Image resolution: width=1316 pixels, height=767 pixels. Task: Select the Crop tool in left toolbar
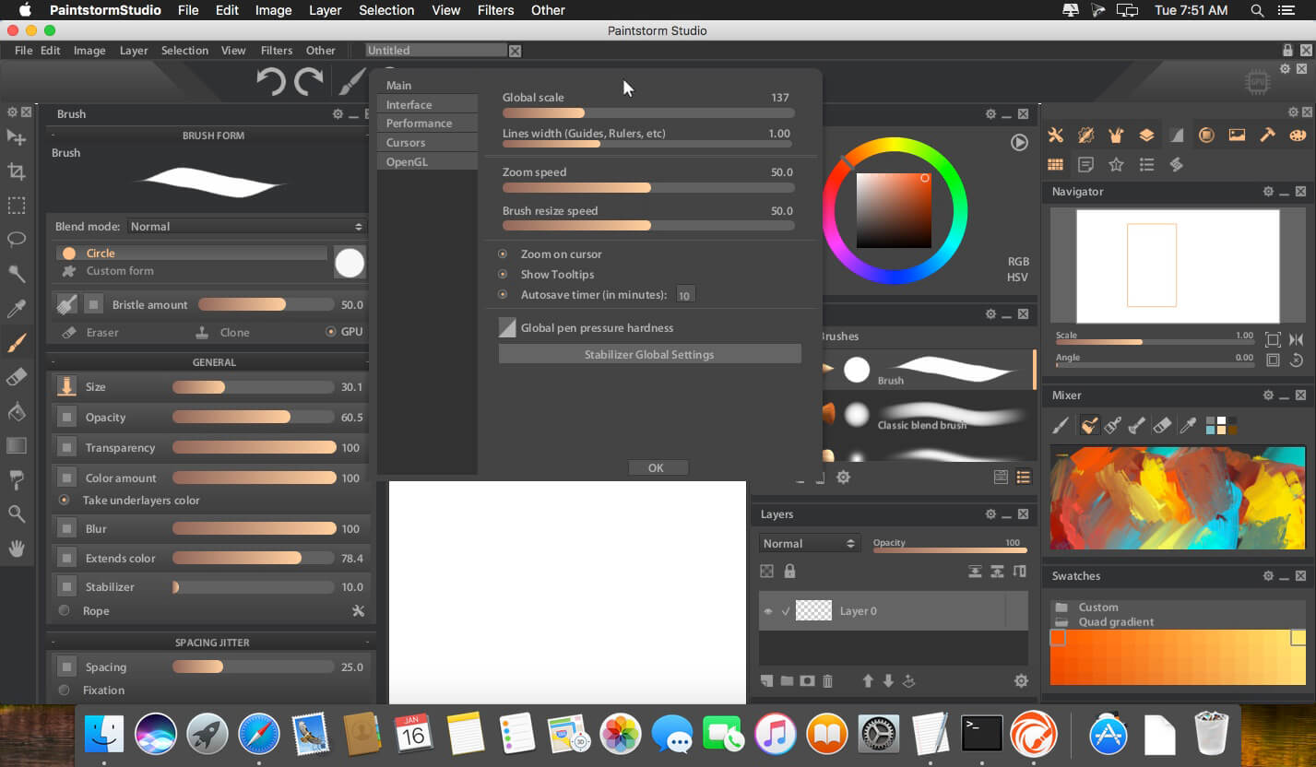click(16, 171)
